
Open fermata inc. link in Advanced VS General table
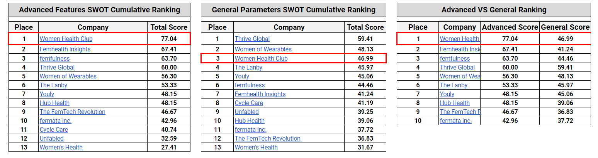tap(456, 121)
